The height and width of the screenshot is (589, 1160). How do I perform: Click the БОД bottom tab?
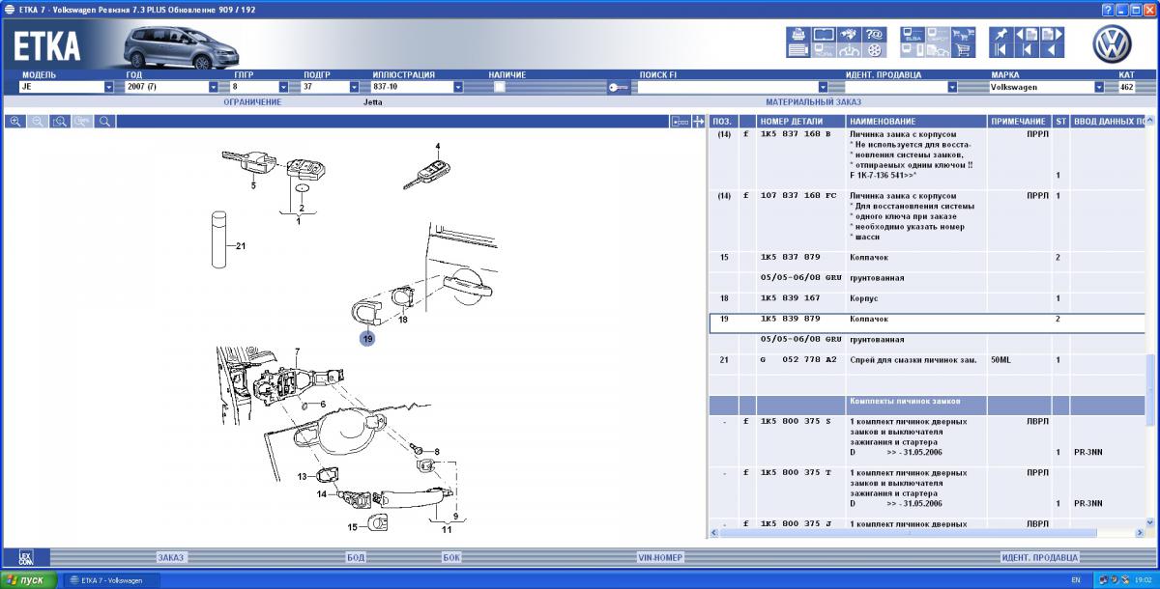tap(356, 557)
